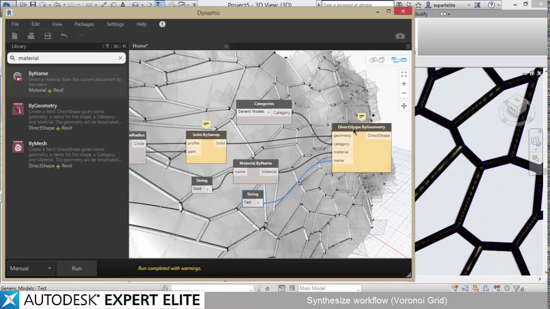
Task: Click the name input port of DirectShape node
Action: point(339,161)
